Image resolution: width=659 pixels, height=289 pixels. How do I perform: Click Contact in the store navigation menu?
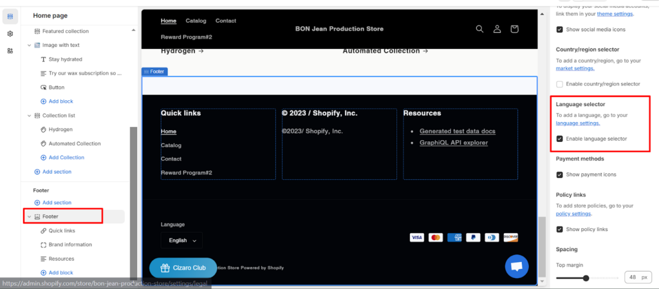[226, 21]
